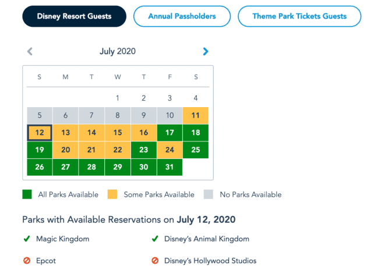The width and height of the screenshot is (367, 273).
Task: Go to next month using right arrow
Action: coord(205,51)
